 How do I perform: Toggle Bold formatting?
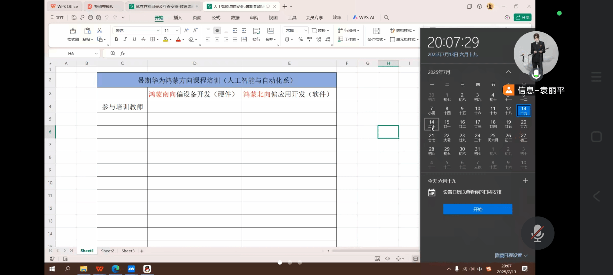coord(116,39)
